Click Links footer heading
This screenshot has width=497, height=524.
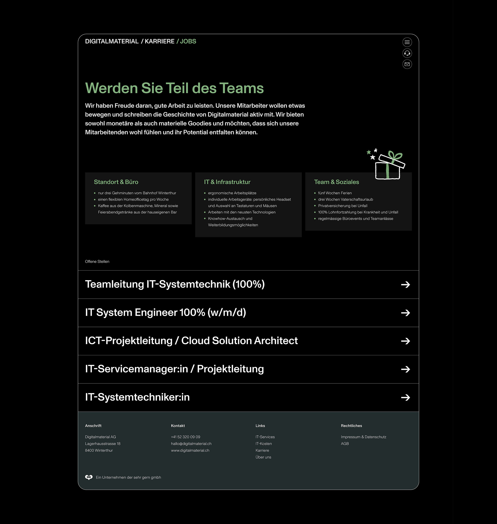[260, 425]
